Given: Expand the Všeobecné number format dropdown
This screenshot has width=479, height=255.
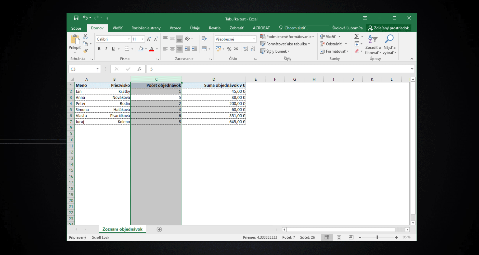Looking at the screenshot, I should click(x=254, y=39).
